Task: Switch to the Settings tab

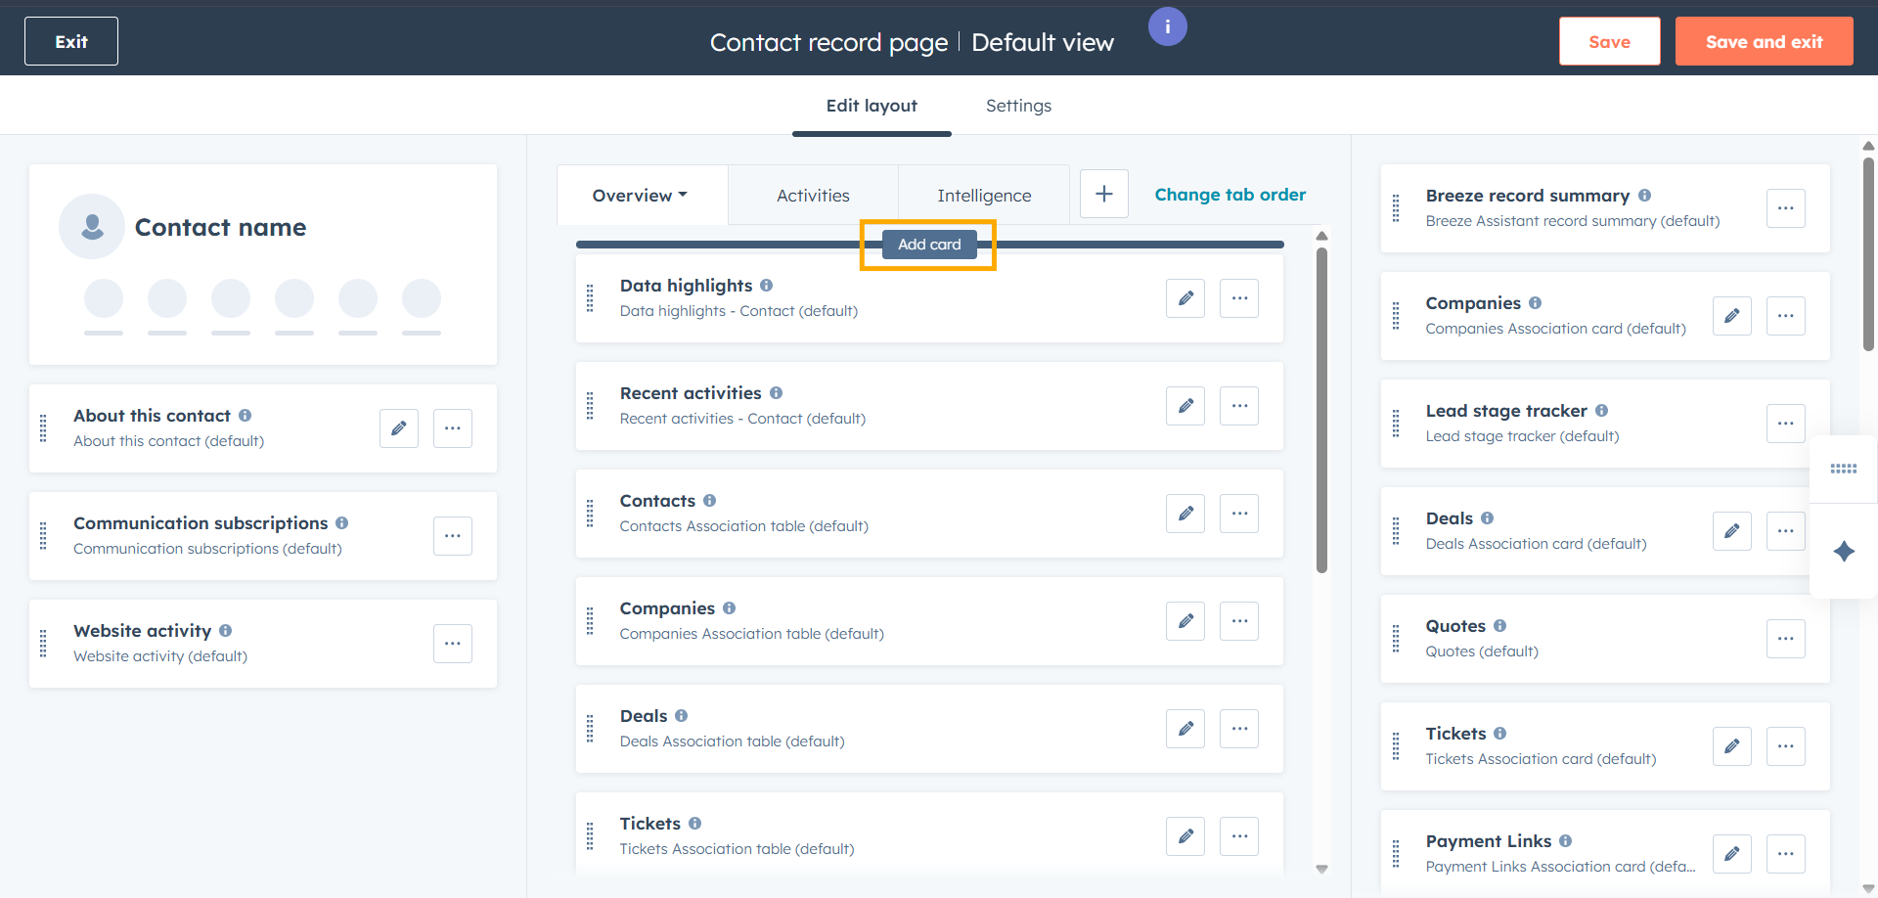Action: 1018,106
